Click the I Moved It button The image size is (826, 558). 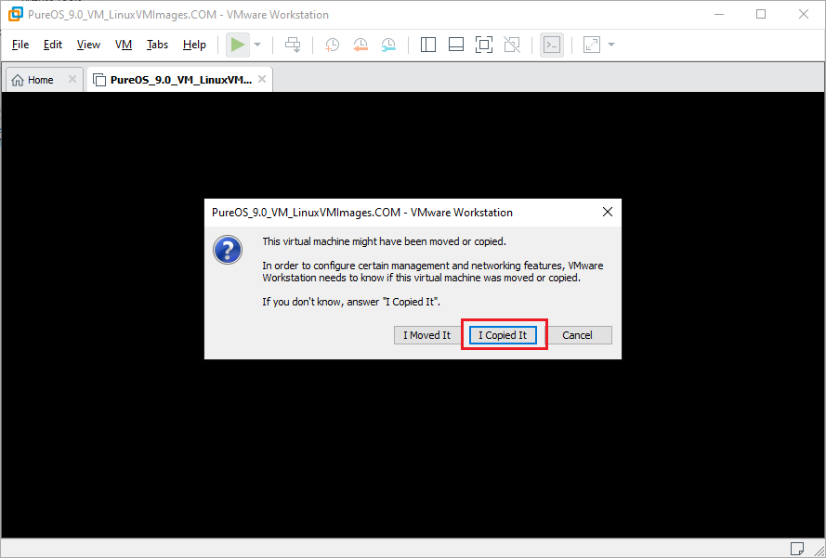426,335
